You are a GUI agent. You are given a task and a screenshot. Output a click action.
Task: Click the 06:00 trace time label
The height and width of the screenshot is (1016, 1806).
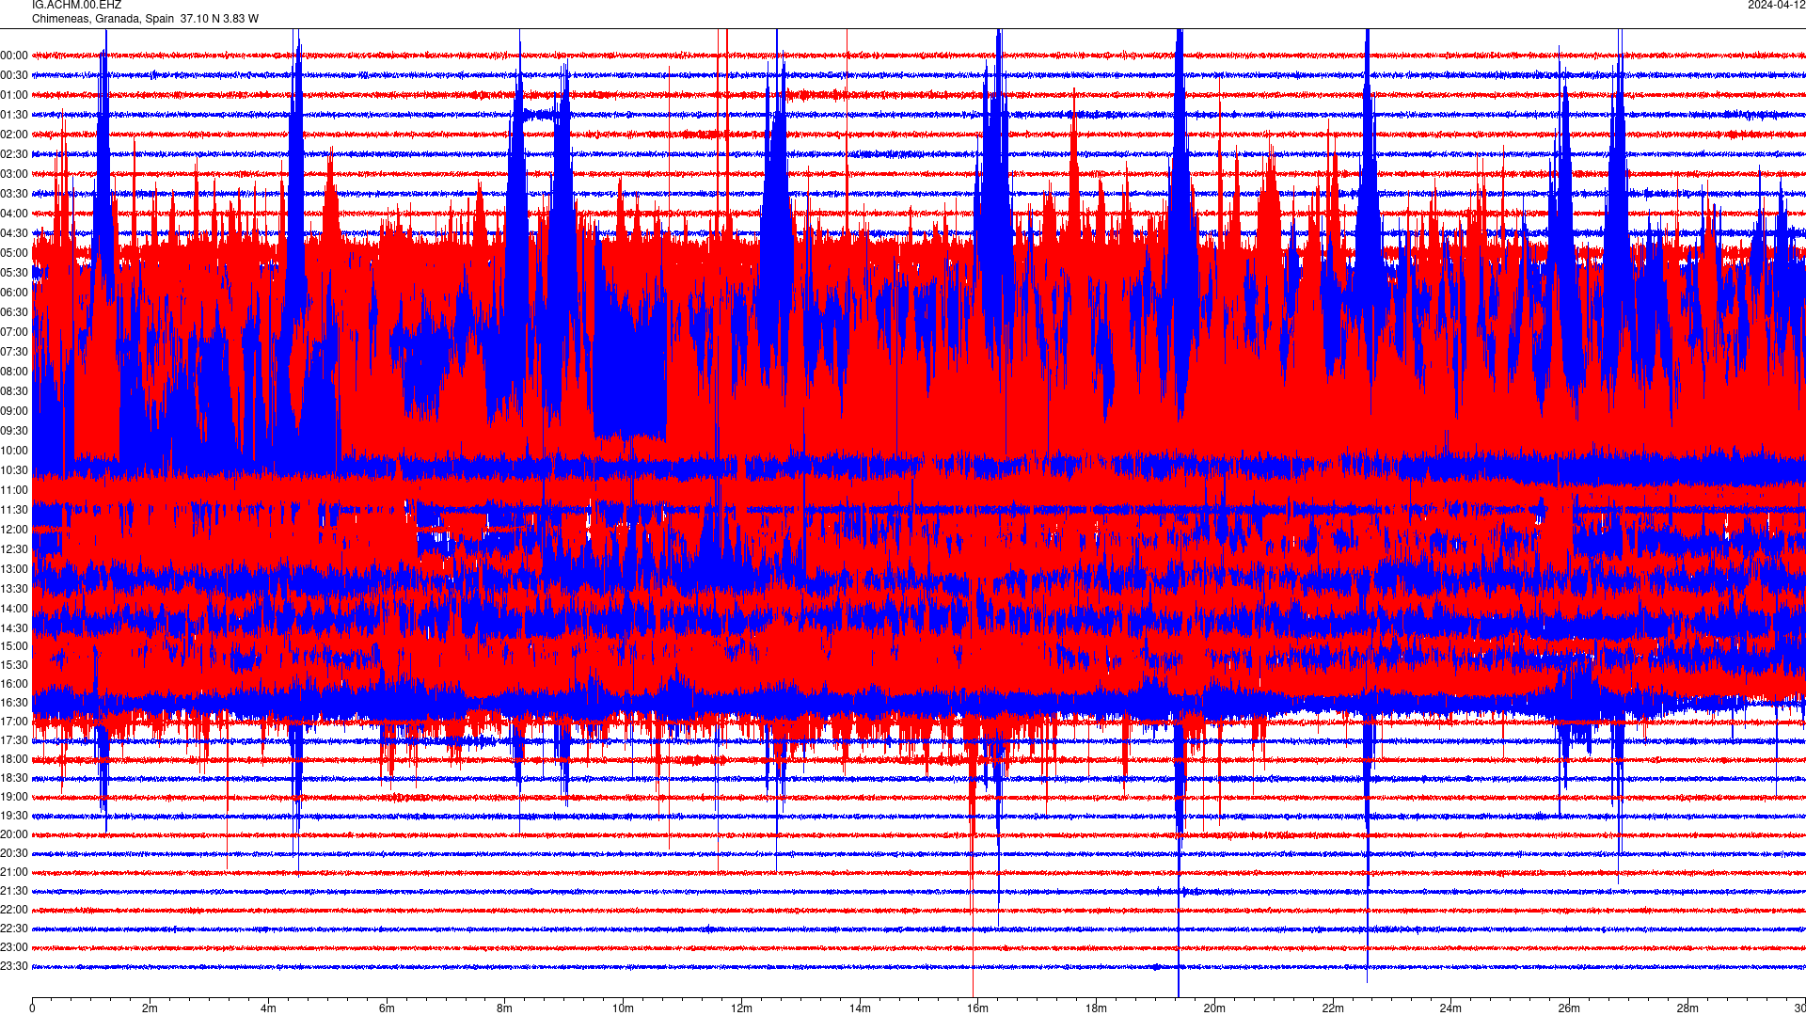[14, 293]
